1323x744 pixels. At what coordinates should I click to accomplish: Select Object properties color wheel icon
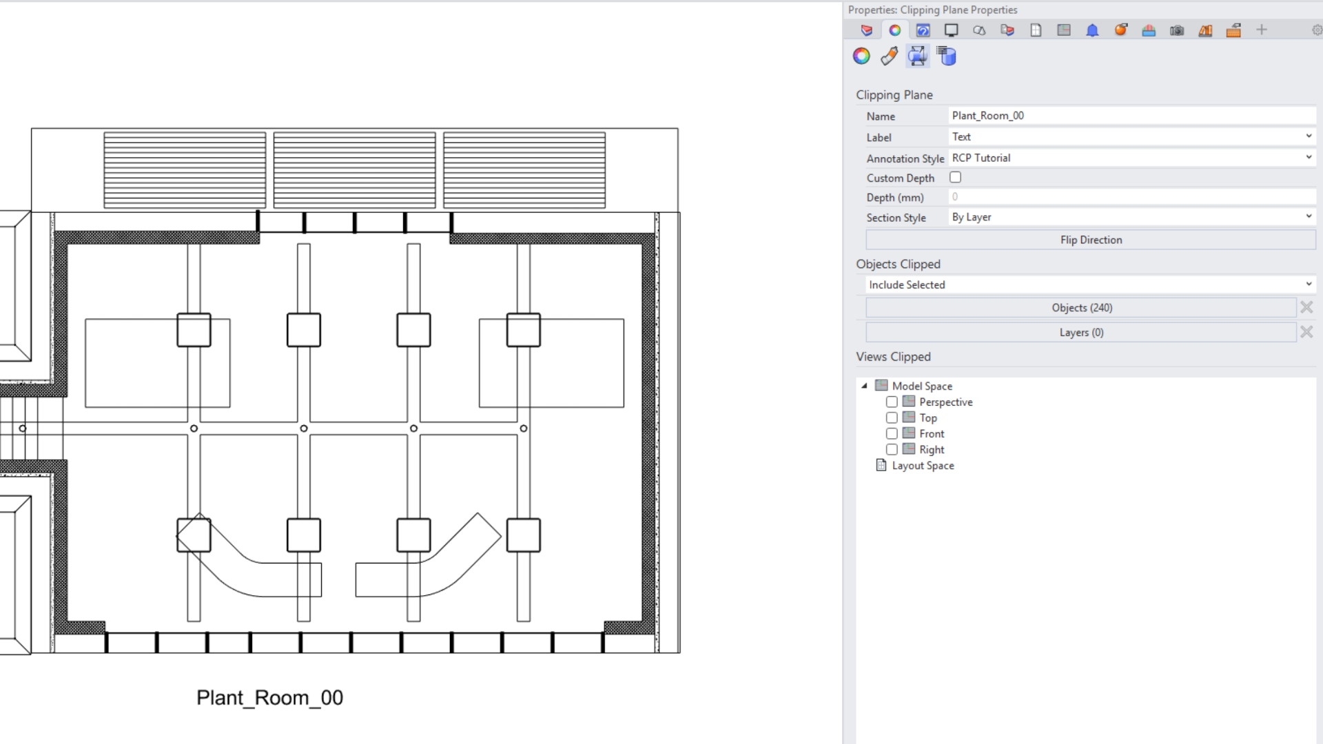(861, 56)
